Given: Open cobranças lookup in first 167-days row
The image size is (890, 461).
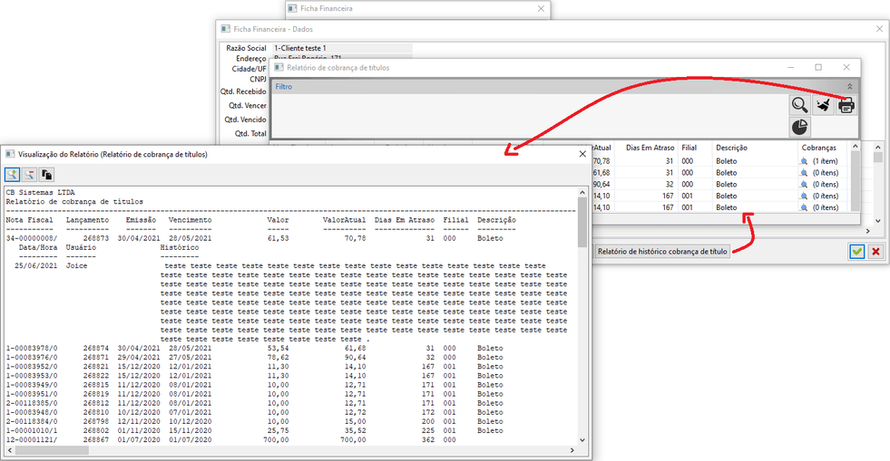Looking at the screenshot, I should point(804,196).
